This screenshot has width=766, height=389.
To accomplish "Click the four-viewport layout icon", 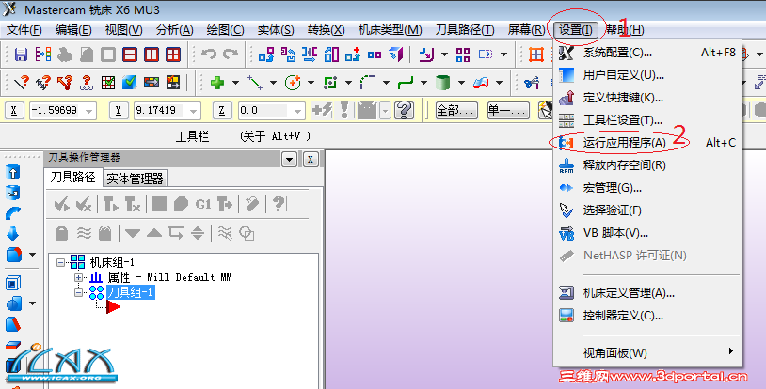I will (173, 54).
